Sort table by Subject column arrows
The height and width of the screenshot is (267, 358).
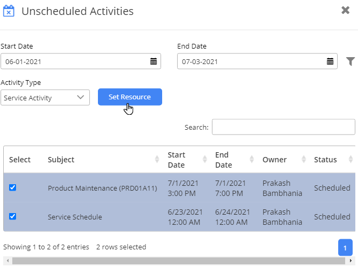click(x=157, y=159)
